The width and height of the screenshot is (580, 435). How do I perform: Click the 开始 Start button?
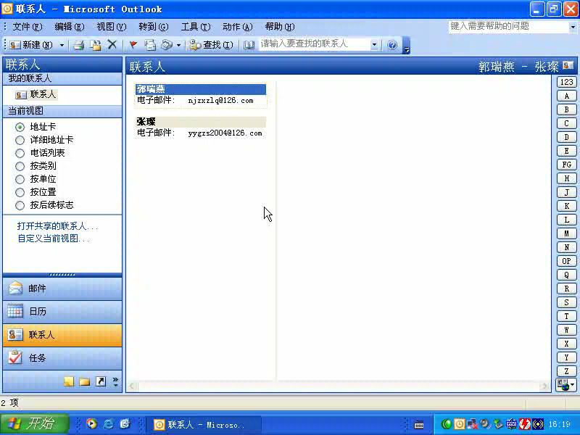pos(35,423)
